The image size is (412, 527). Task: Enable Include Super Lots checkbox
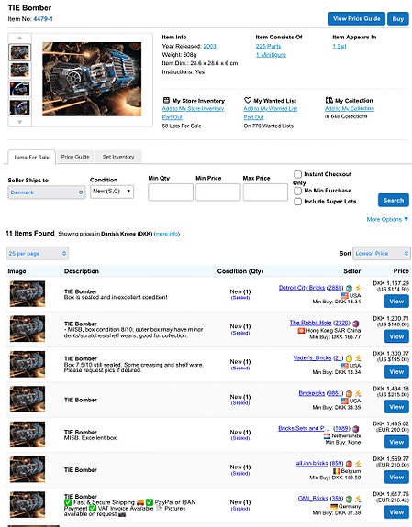(x=297, y=202)
